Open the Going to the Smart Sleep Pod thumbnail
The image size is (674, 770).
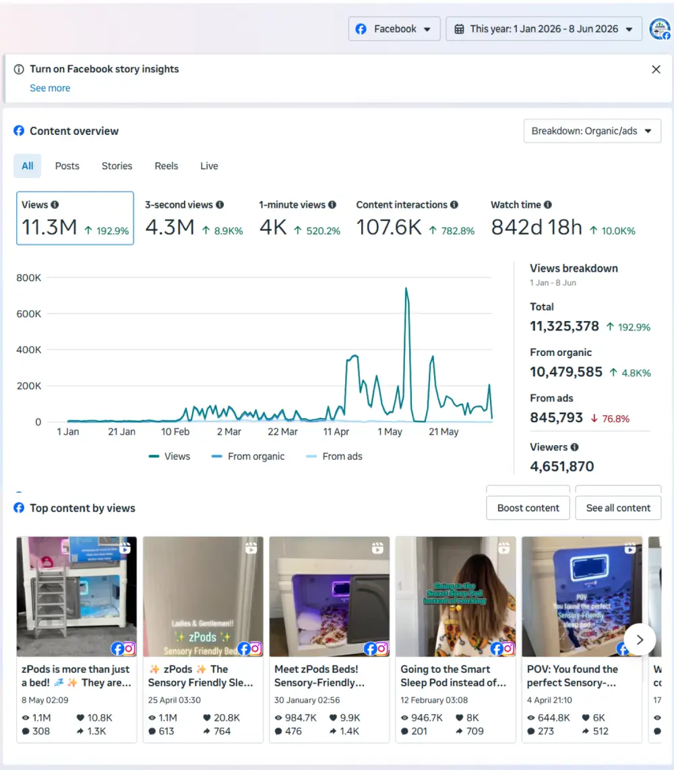click(x=456, y=597)
